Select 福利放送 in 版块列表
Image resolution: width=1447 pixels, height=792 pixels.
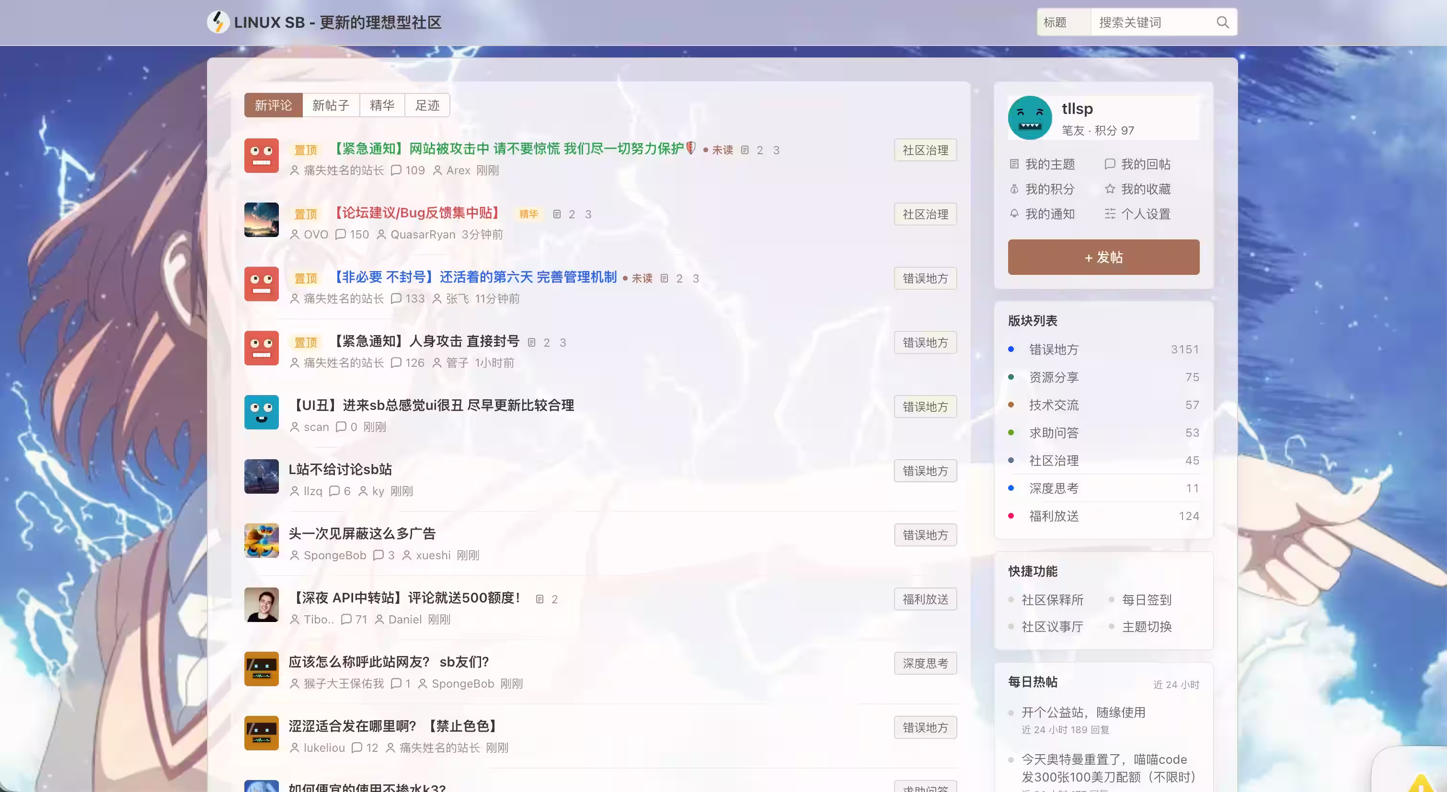[1103, 516]
